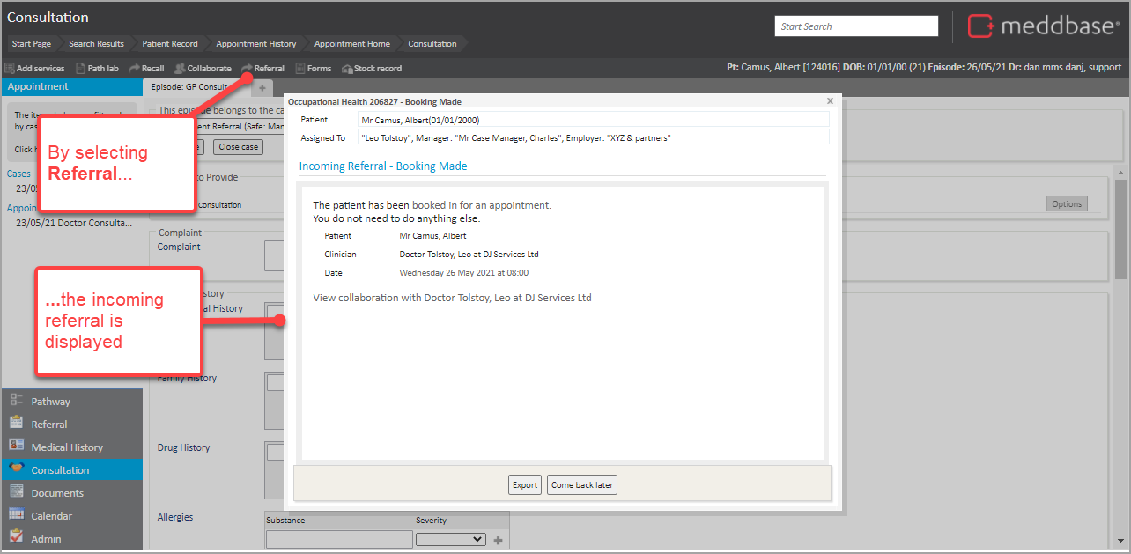Select Medical History in the sidebar
This screenshot has height=554, width=1131.
(x=67, y=447)
